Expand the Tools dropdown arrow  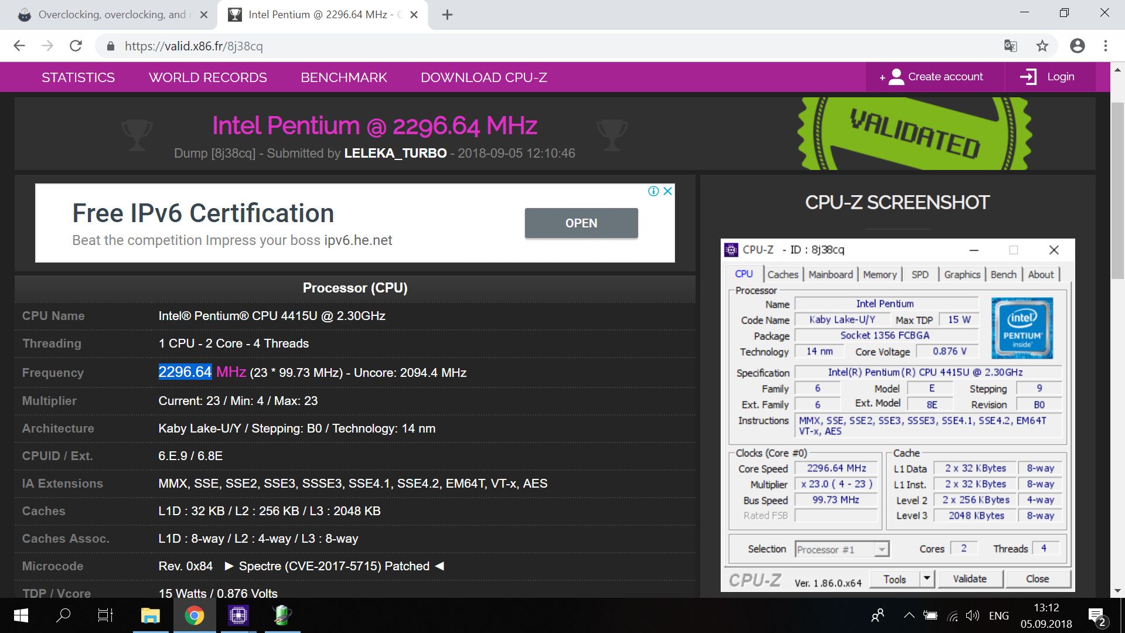pyautogui.click(x=927, y=578)
